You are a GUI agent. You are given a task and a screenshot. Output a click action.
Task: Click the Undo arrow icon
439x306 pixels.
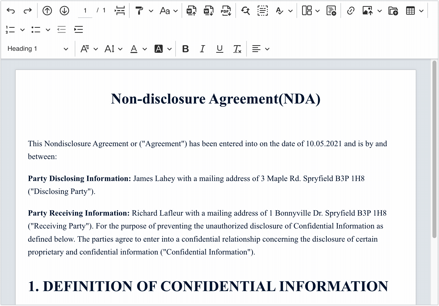click(x=11, y=11)
